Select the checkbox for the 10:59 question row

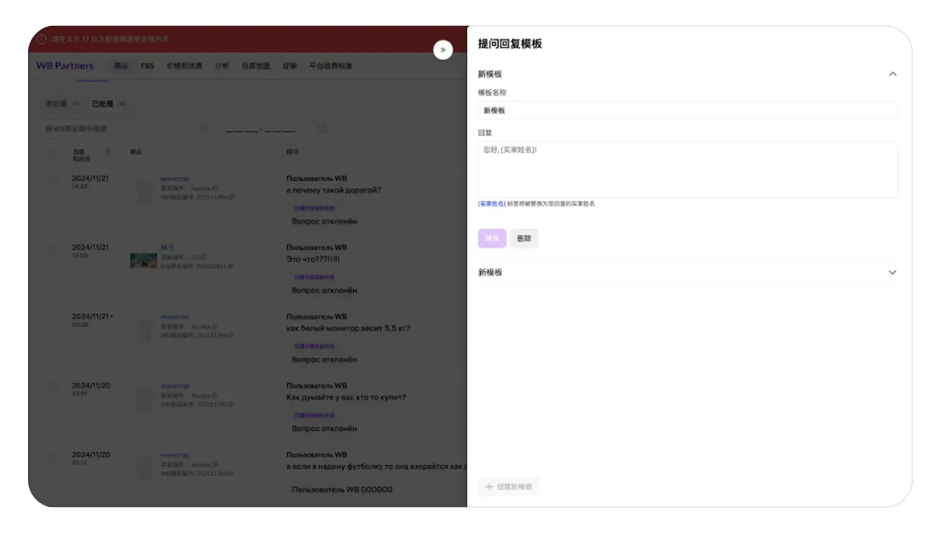click(x=53, y=248)
